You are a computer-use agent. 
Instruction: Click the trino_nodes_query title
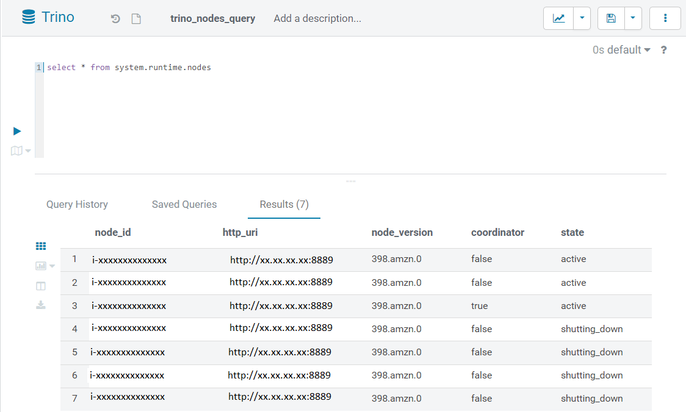click(x=212, y=18)
